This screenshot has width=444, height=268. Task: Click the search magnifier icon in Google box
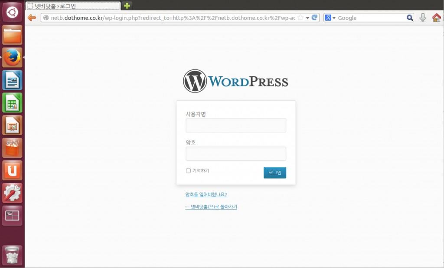tap(410, 18)
